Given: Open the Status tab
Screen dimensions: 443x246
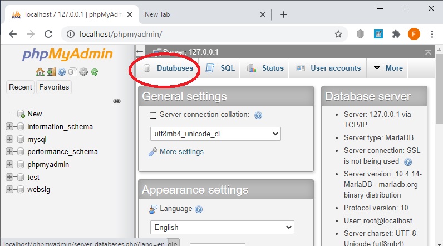Looking at the screenshot, I should click(x=265, y=68).
